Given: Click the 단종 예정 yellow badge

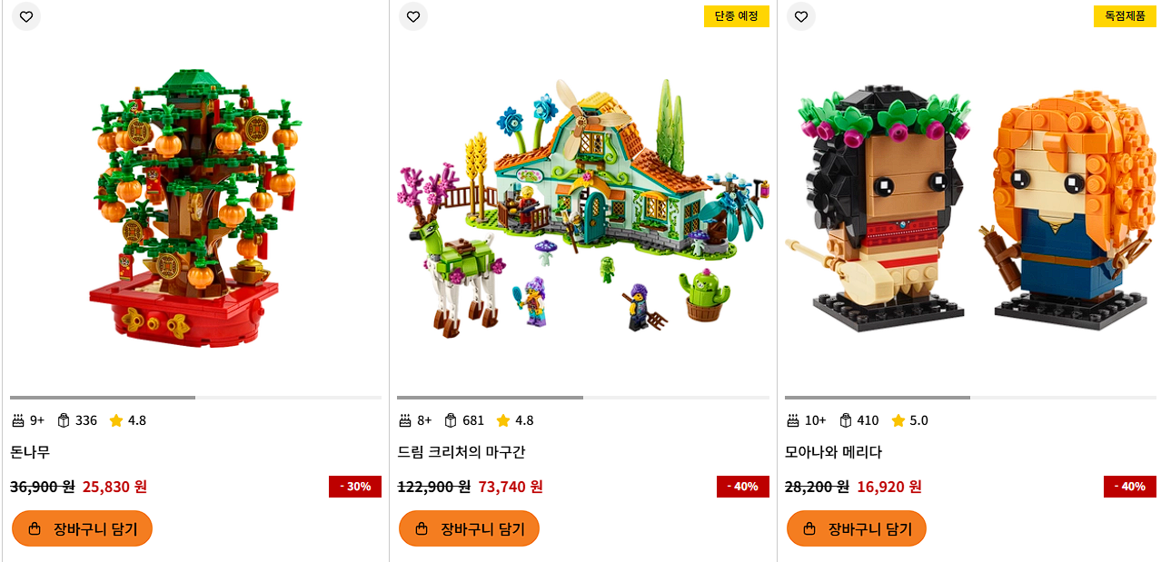Looking at the screenshot, I should [737, 16].
